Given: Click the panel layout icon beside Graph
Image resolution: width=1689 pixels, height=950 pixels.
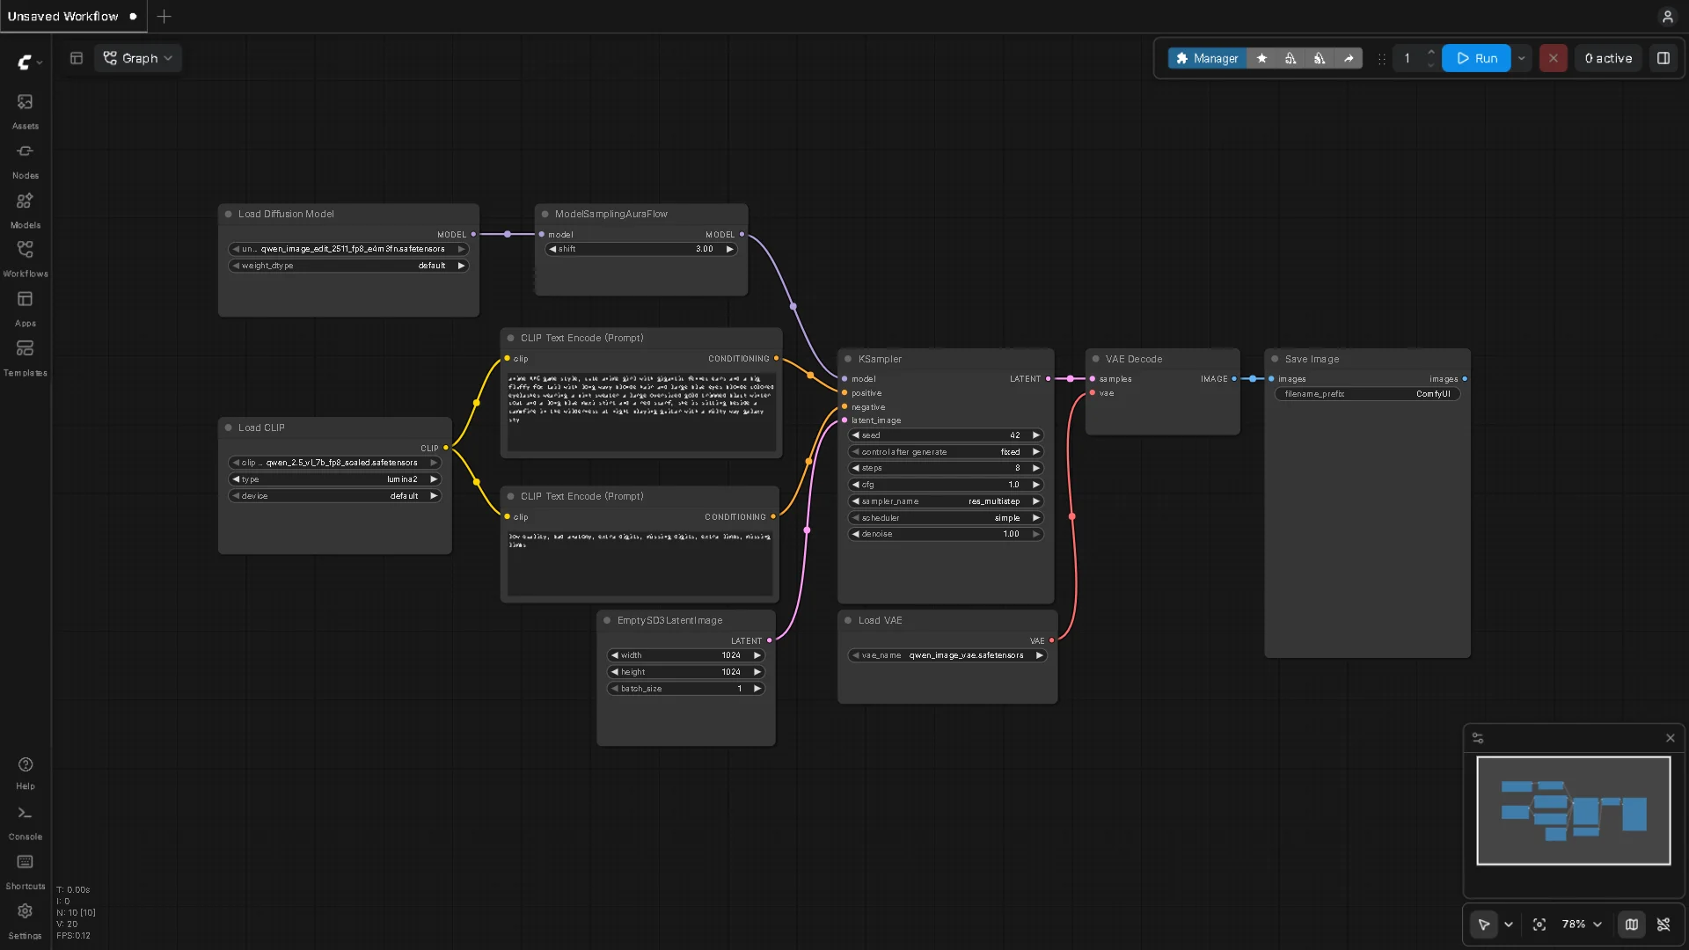Looking at the screenshot, I should click(77, 58).
